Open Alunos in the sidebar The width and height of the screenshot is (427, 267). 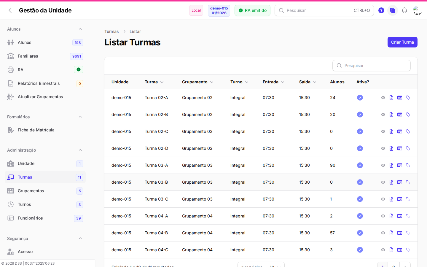tap(45, 42)
